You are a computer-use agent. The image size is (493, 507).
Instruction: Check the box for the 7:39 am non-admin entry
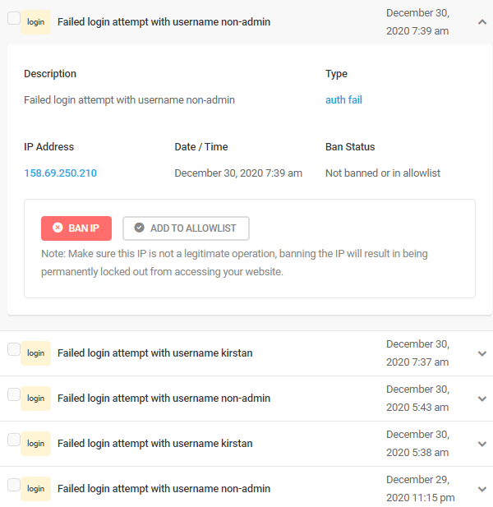tap(14, 18)
